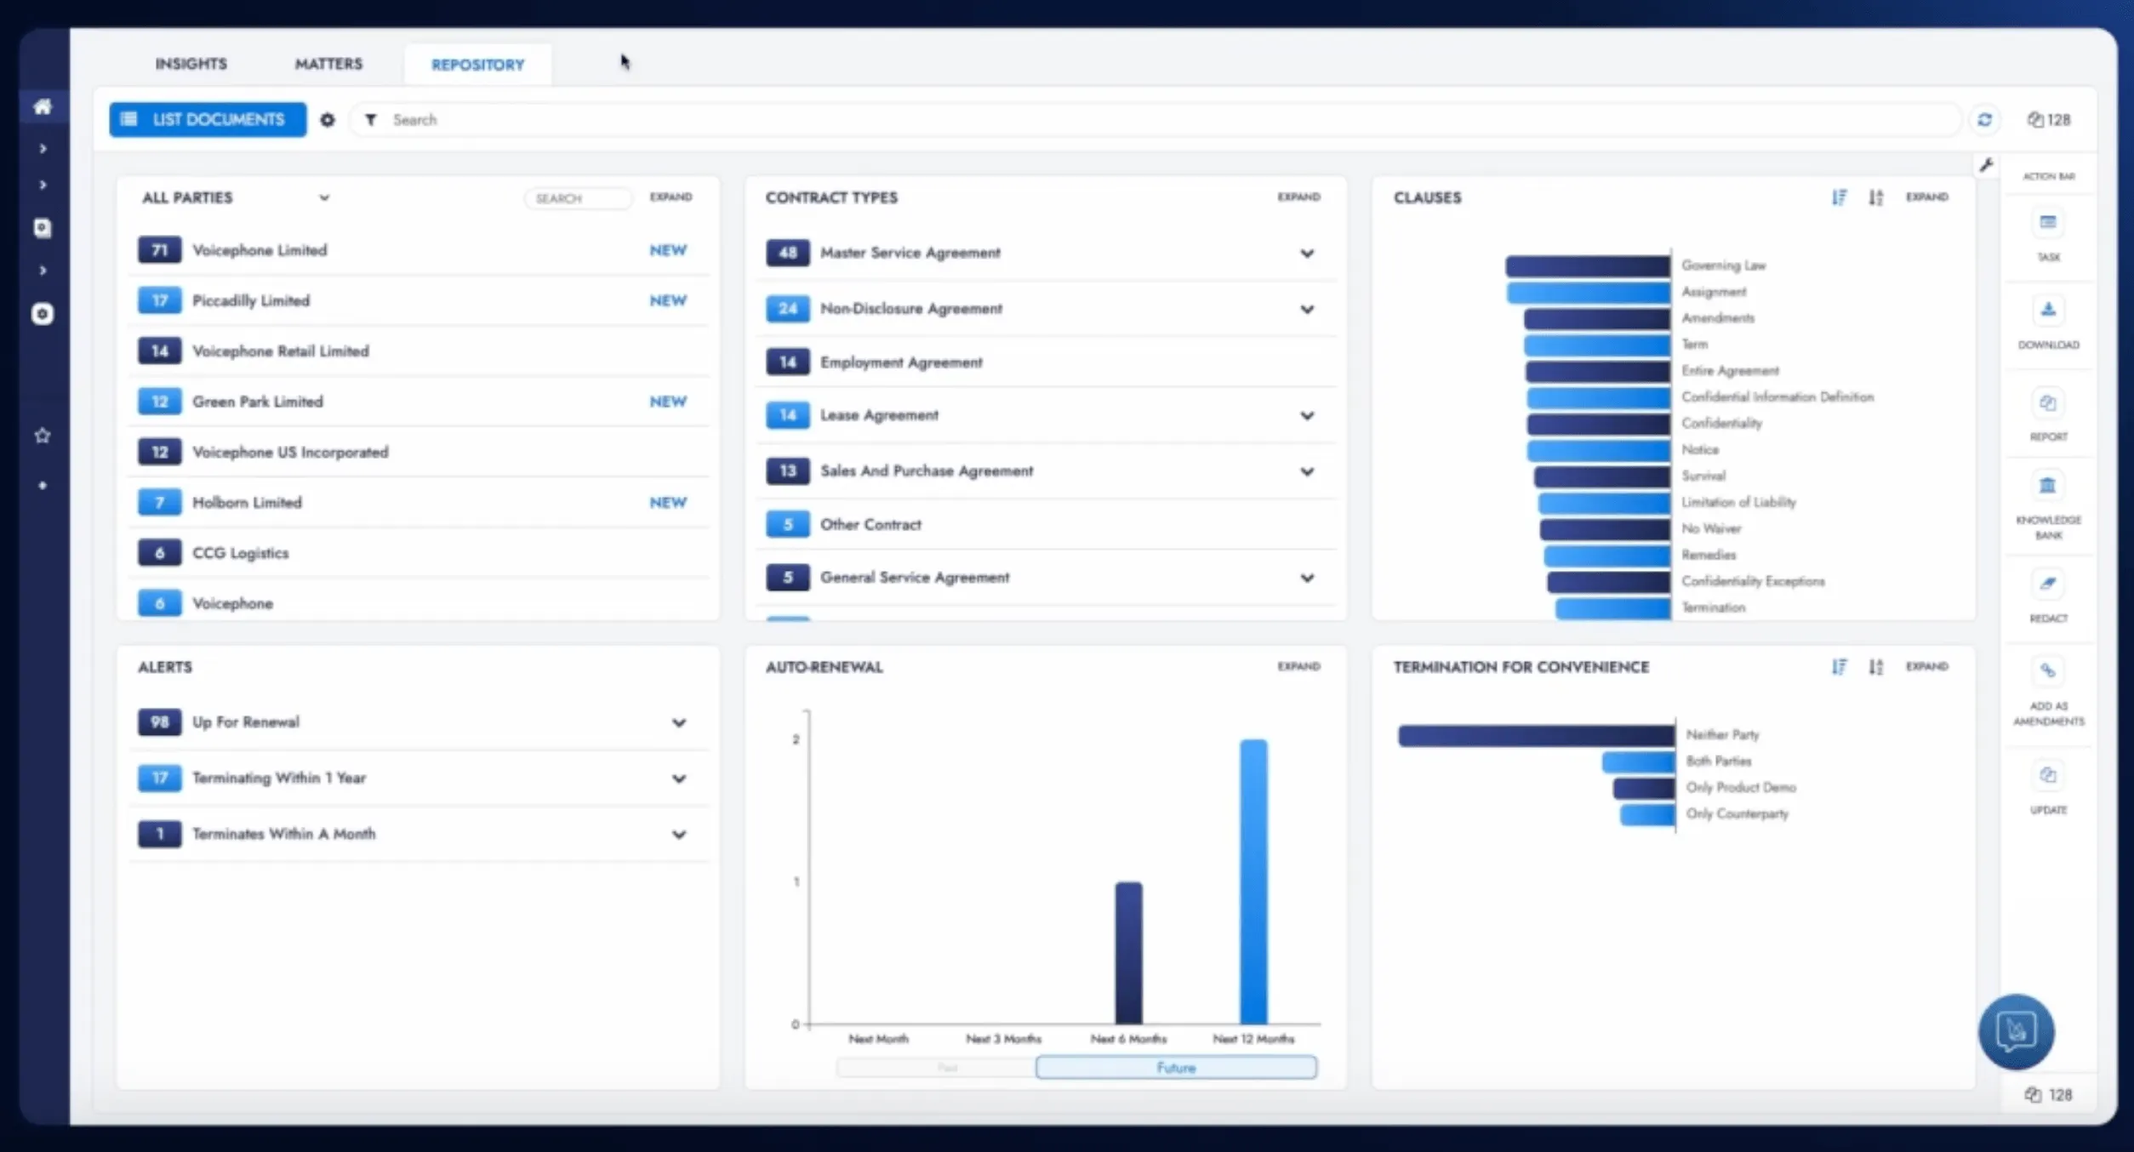Viewport: 2134px width, 1152px height.
Task: Sort Termination for Convenience by value icon
Action: click(x=1840, y=667)
